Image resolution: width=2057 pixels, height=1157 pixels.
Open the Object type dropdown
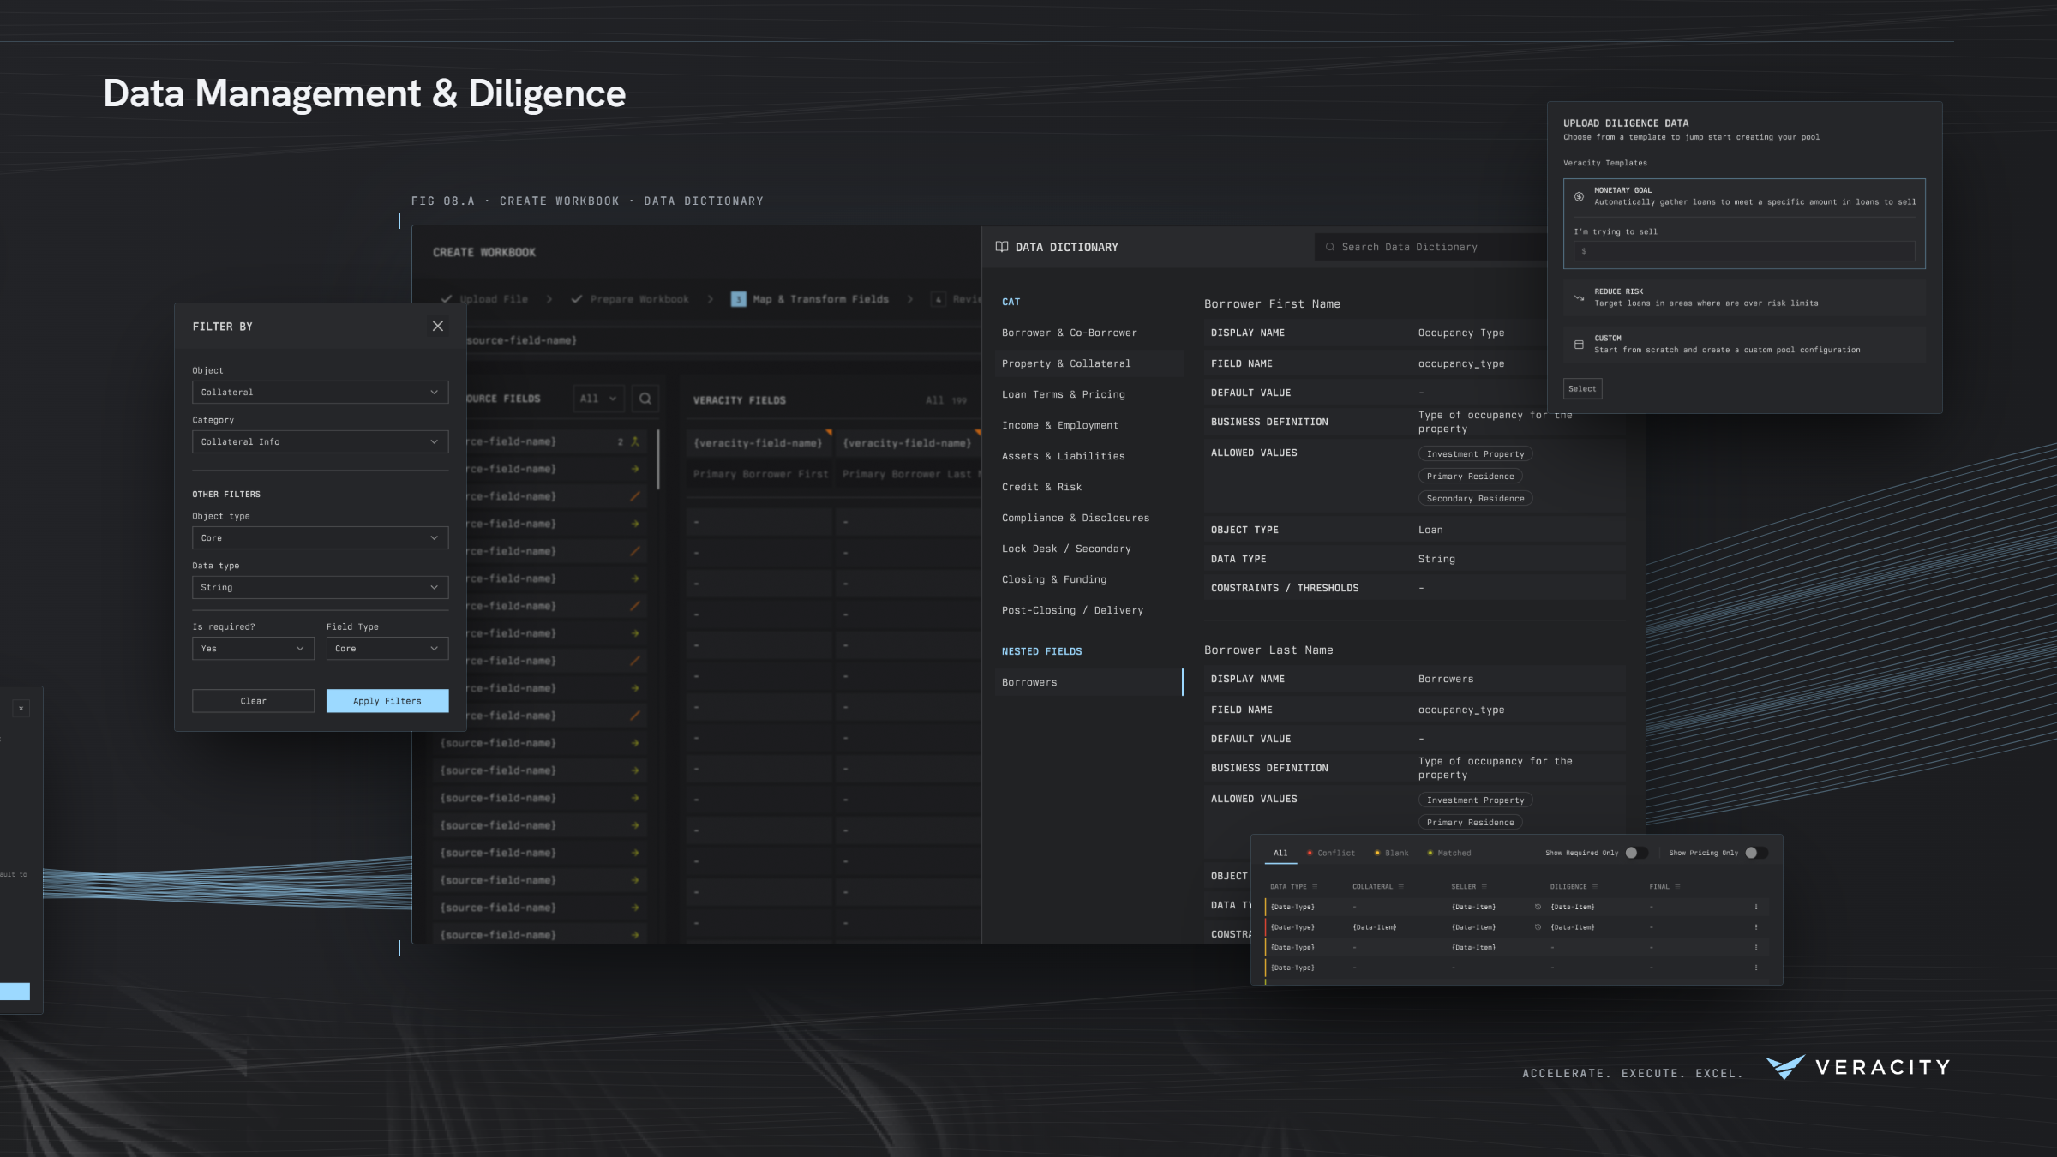pos(321,537)
